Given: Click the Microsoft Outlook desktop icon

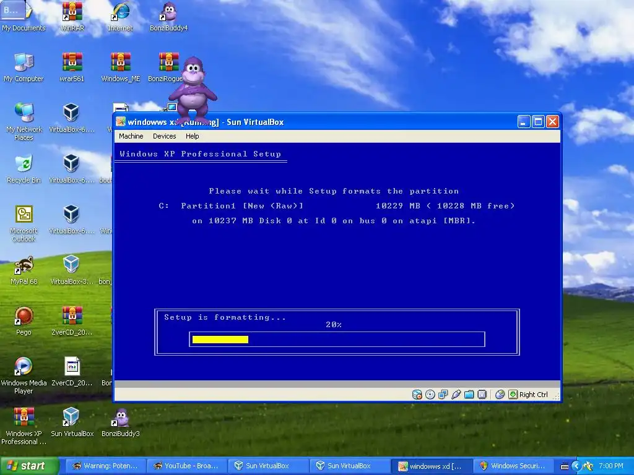Looking at the screenshot, I should tap(24, 223).
